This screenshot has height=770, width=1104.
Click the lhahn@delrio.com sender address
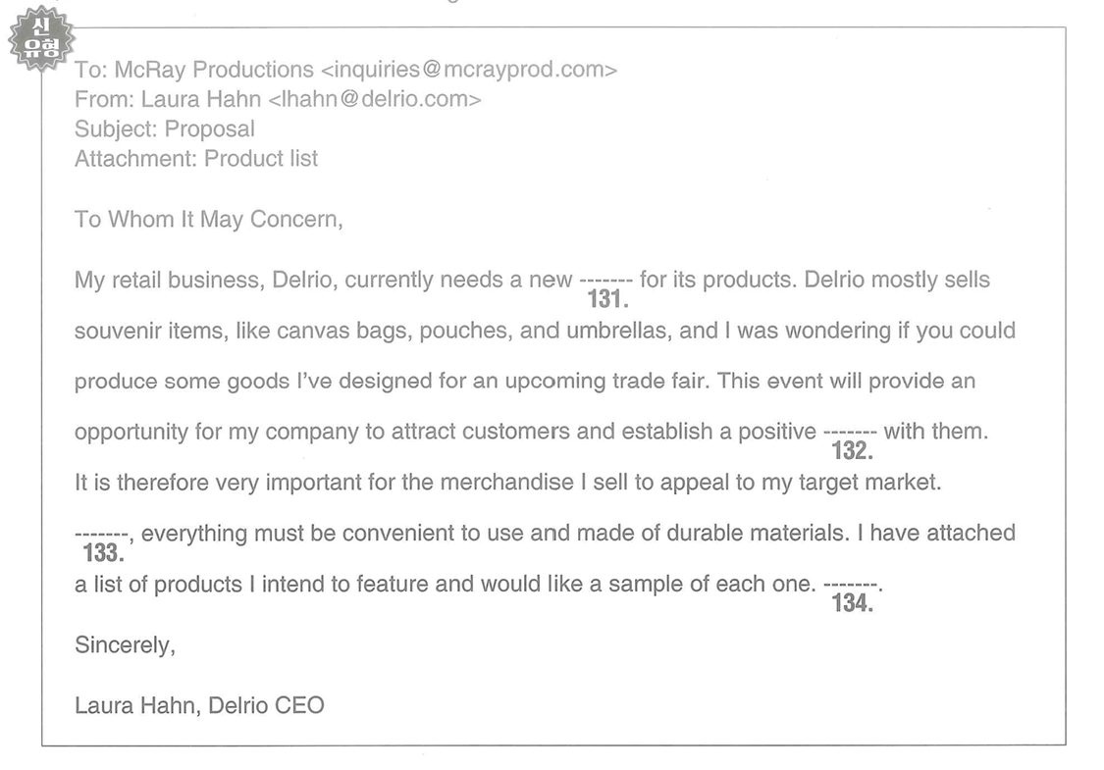tap(375, 99)
